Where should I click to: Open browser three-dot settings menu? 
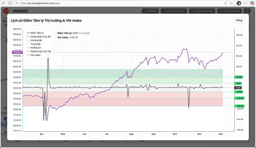coord(245,3)
